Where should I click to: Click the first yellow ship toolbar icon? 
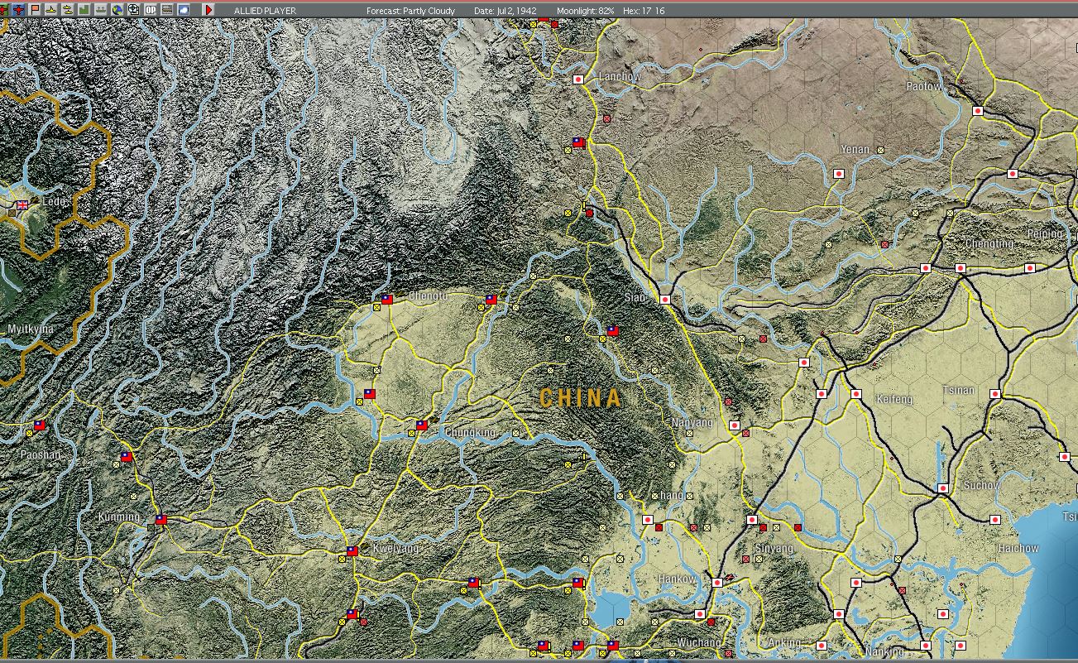51,10
